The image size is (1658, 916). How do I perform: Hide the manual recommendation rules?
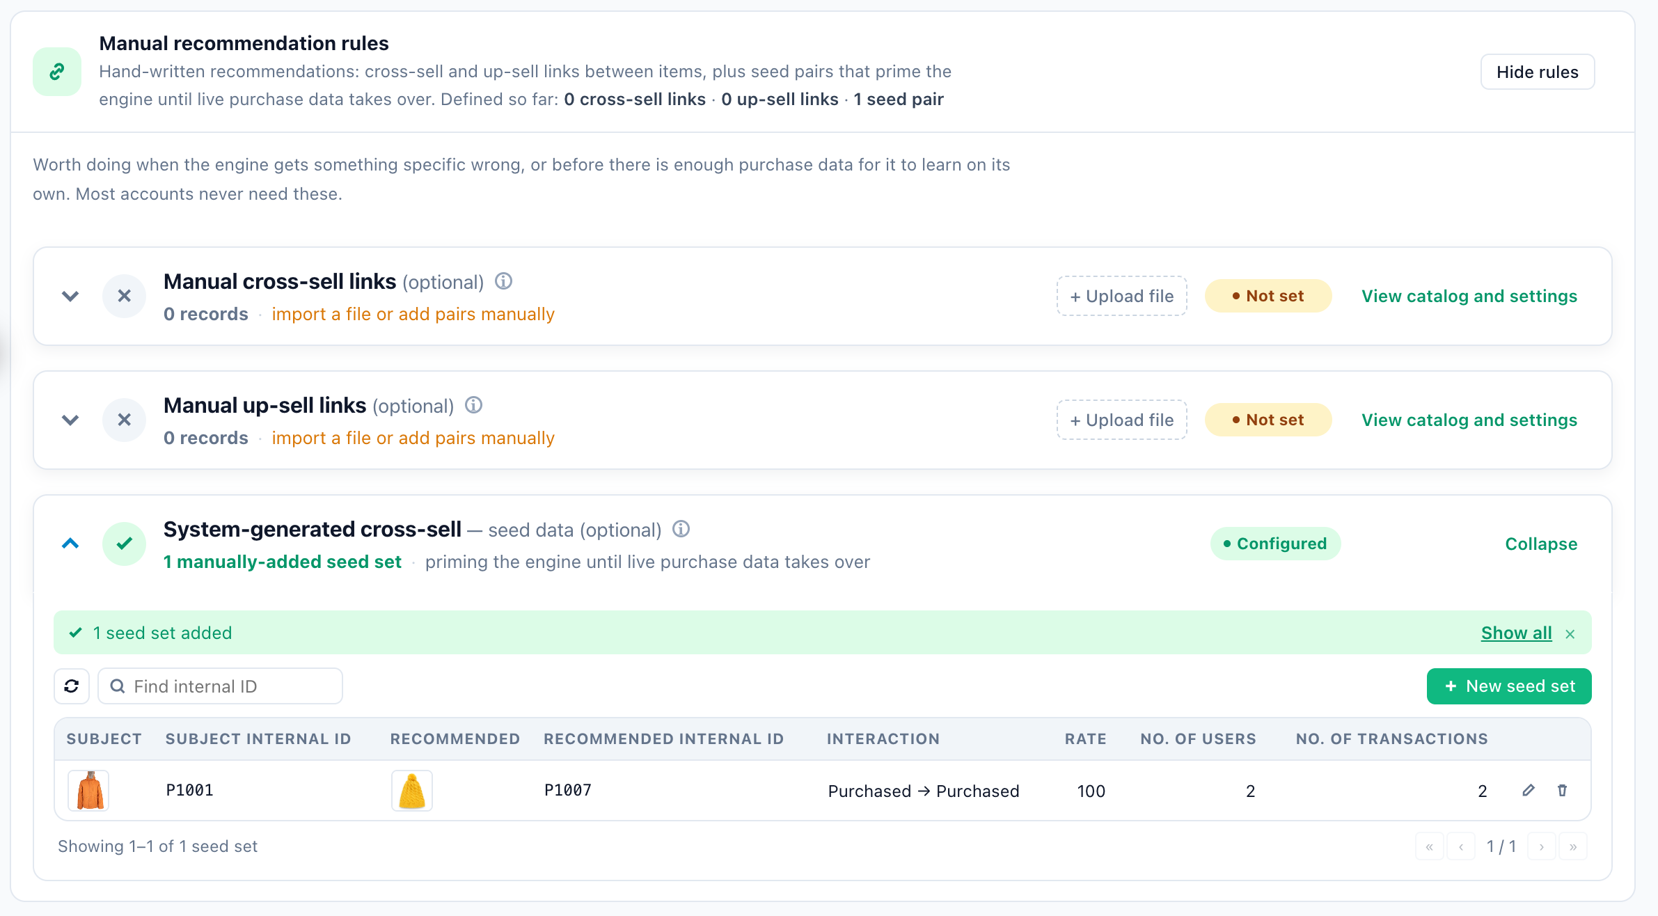click(x=1537, y=72)
